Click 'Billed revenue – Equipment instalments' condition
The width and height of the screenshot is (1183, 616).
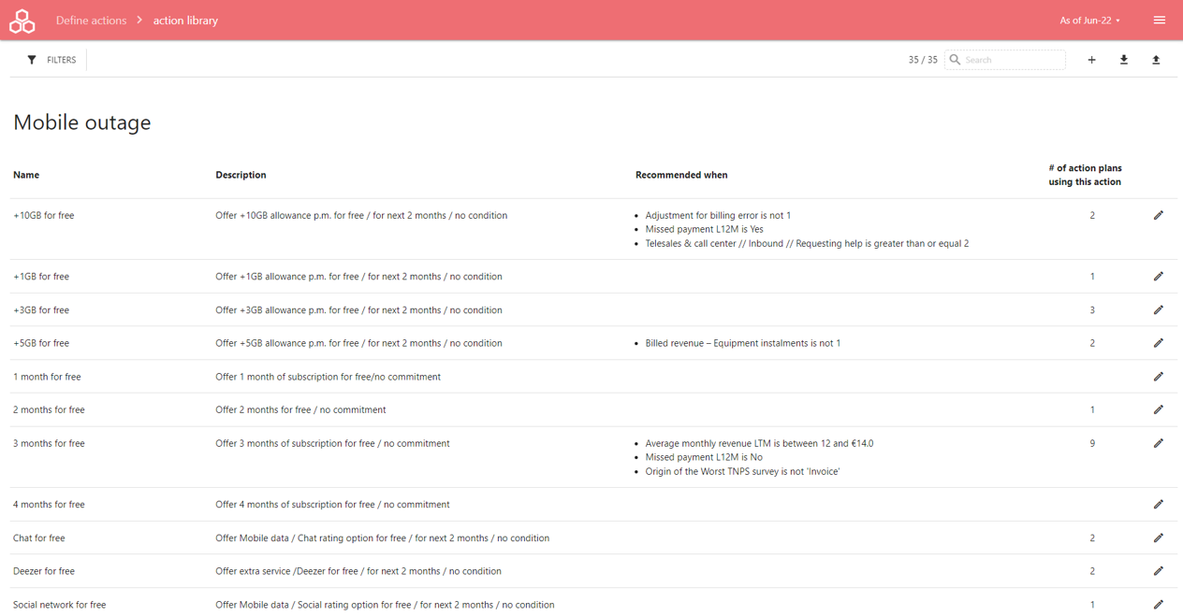point(742,343)
